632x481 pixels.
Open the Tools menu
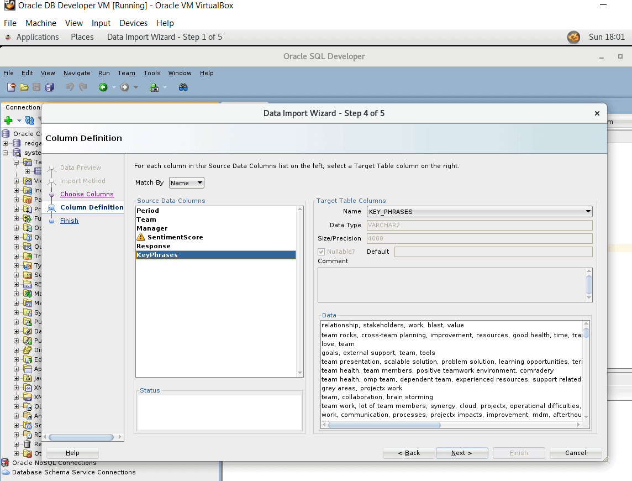pyautogui.click(x=152, y=73)
